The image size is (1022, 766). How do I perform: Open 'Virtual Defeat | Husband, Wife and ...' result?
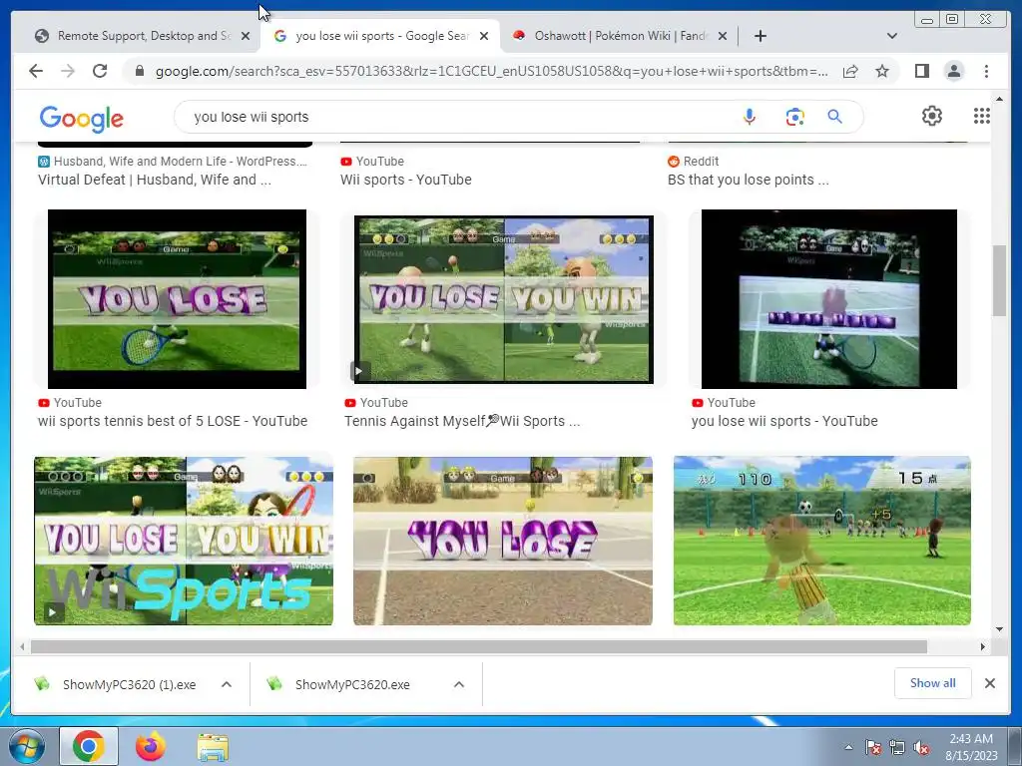155,180
